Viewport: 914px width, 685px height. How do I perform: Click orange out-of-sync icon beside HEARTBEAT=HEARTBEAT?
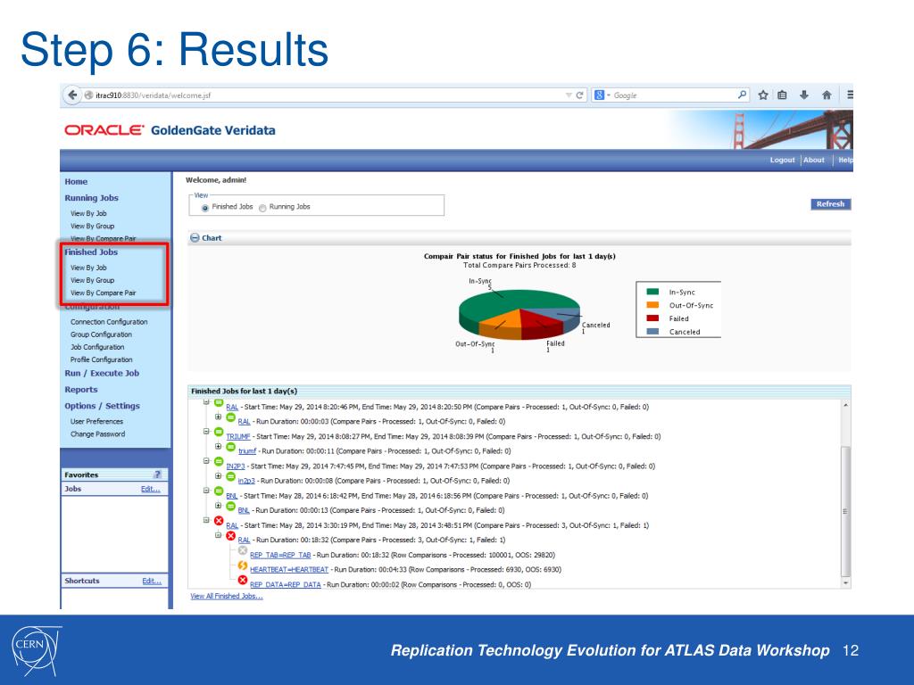point(243,565)
